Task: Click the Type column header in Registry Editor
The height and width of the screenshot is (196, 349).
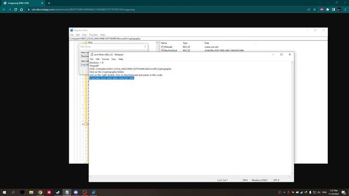Action: 185,43
